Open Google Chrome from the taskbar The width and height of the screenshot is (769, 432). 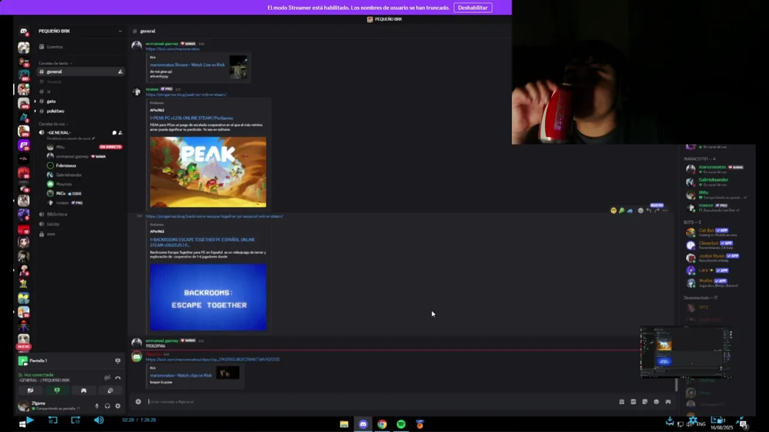pyautogui.click(x=382, y=424)
